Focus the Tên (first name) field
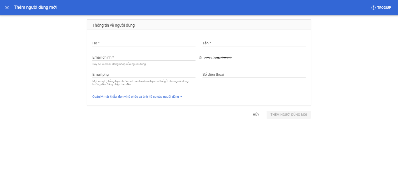 (254, 43)
